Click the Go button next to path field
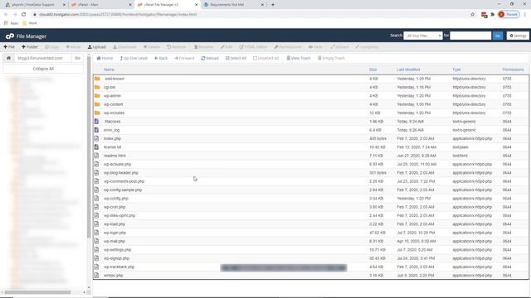This screenshot has width=531, height=298. tap(77, 58)
